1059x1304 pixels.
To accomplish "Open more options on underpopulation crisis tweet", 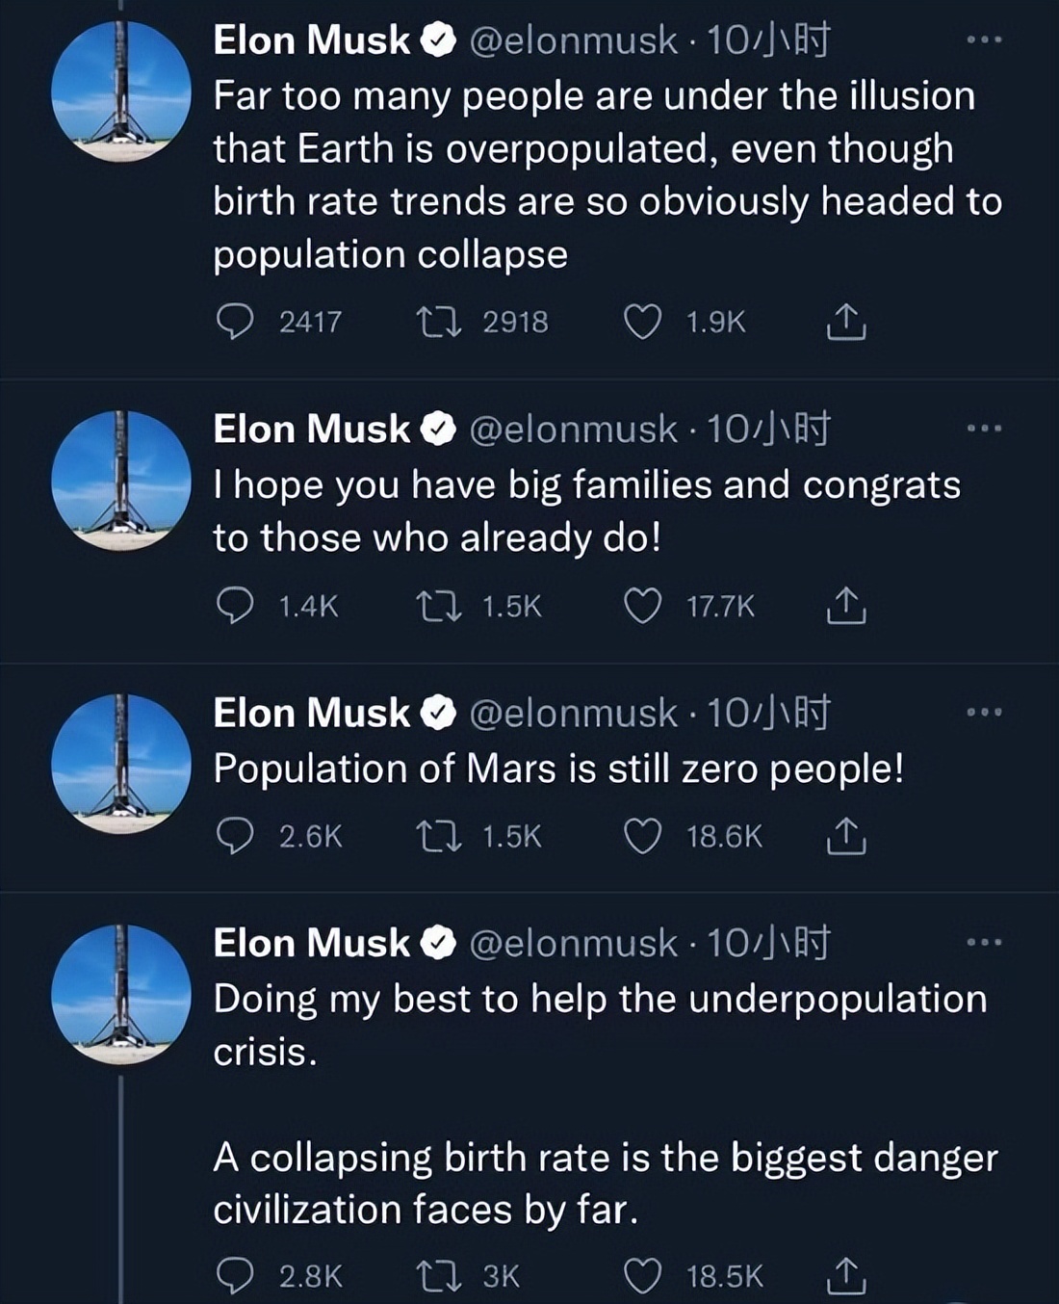I will (984, 942).
